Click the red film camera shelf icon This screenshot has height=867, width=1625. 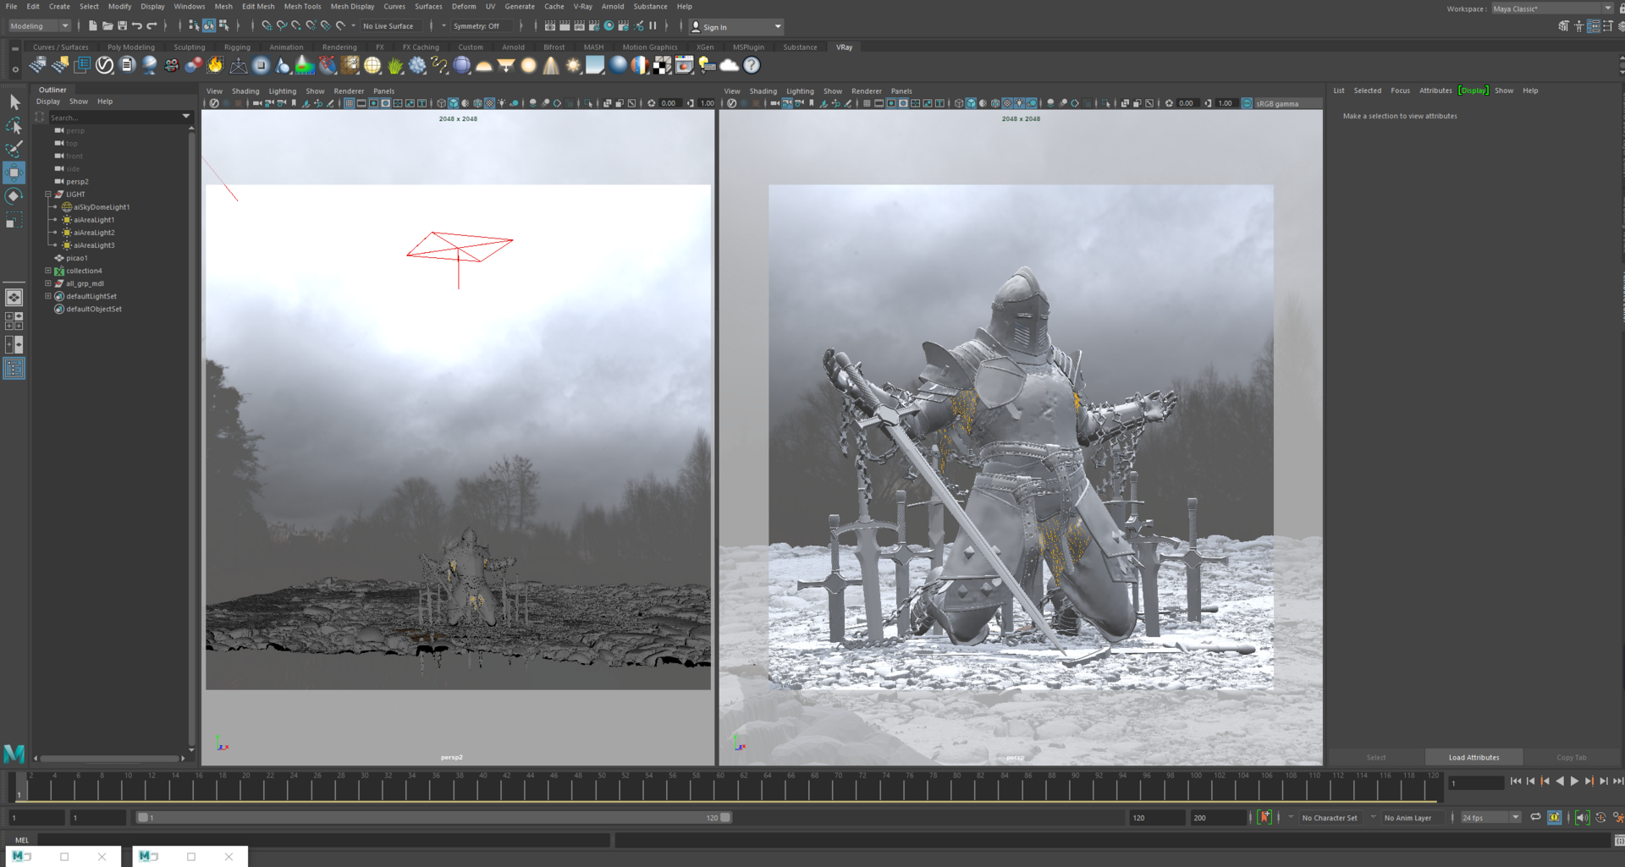tap(172, 65)
